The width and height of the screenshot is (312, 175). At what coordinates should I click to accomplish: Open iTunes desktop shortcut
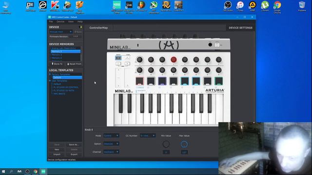(240, 6)
